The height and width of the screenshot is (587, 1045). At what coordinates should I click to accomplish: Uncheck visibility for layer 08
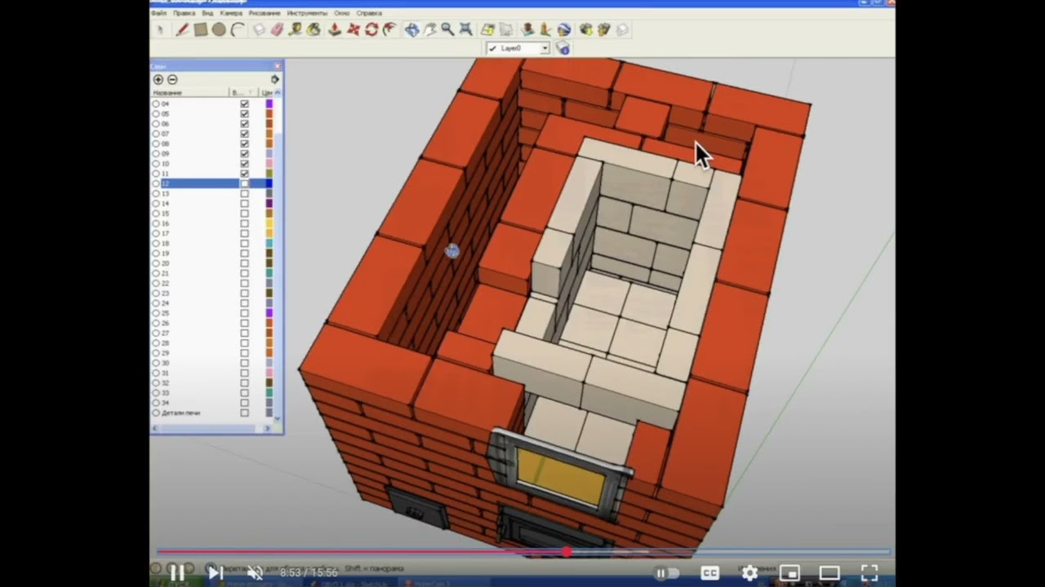pyautogui.click(x=244, y=143)
